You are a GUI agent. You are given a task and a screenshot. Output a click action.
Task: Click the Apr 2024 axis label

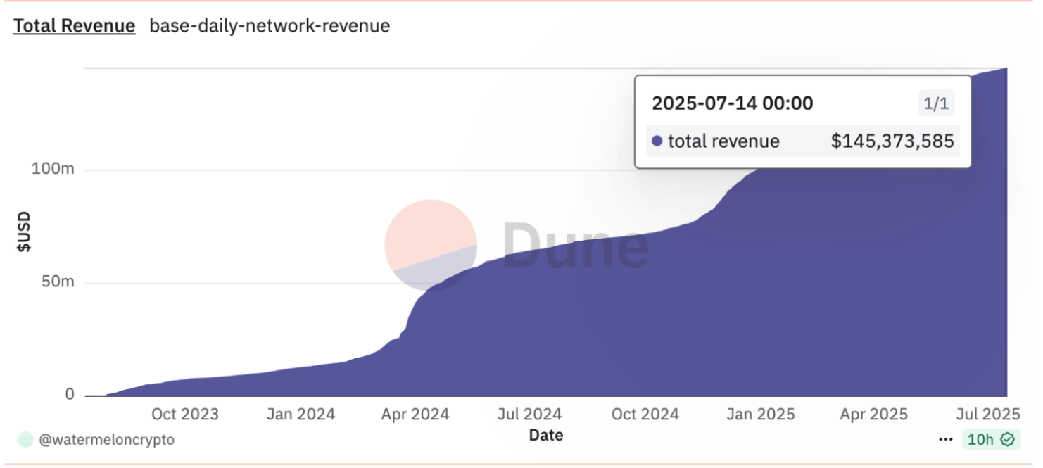[x=415, y=414]
